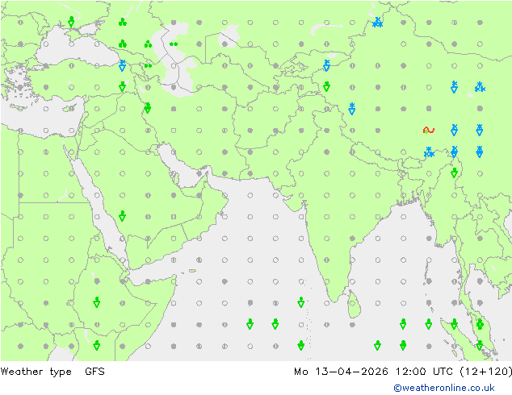The width and height of the screenshot is (512, 395).
Task: Click the red freezing rain symbol over Tibet
Action: click(x=429, y=130)
